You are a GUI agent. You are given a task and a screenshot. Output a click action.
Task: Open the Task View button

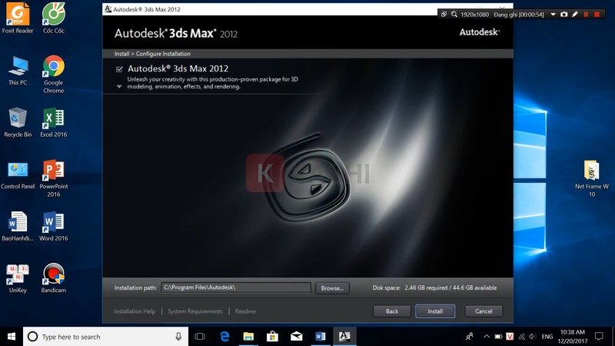point(200,336)
